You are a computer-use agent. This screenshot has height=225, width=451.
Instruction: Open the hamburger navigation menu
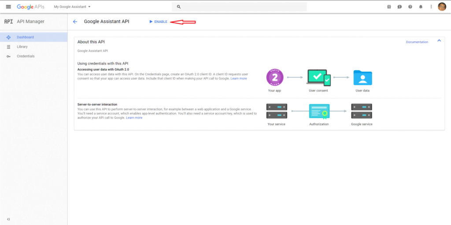[x=8, y=7]
